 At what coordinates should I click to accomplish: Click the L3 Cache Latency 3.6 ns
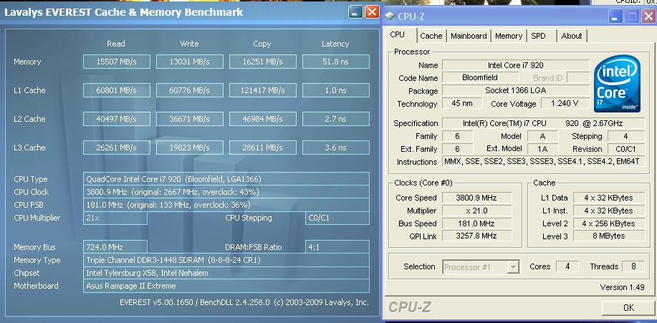[x=335, y=148]
